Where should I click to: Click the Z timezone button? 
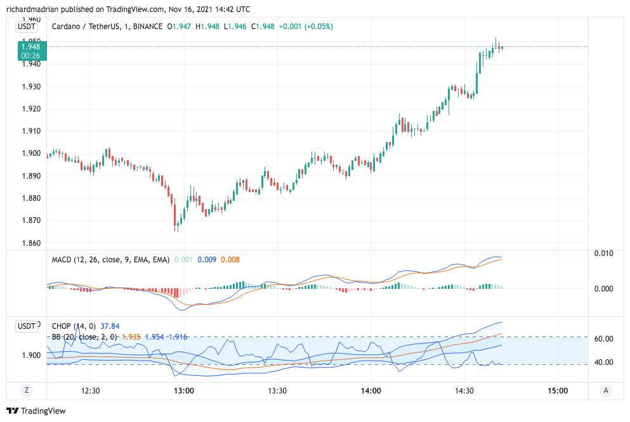27,391
